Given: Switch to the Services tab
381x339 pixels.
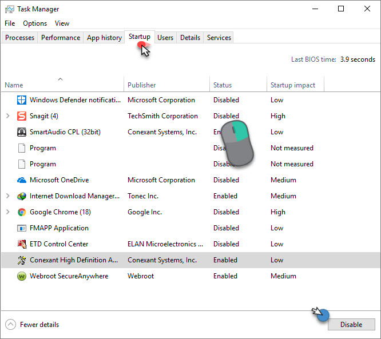Looking at the screenshot, I should click(219, 38).
